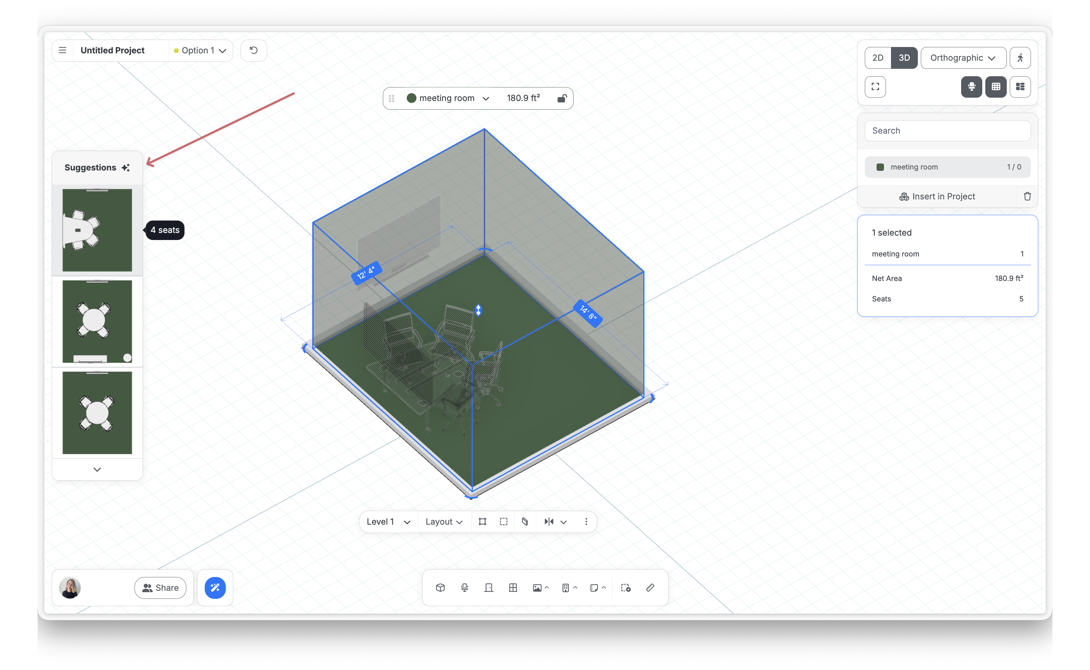1090x670 pixels.
Task: Select the measure ruler tool
Action: click(x=650, y=587)
